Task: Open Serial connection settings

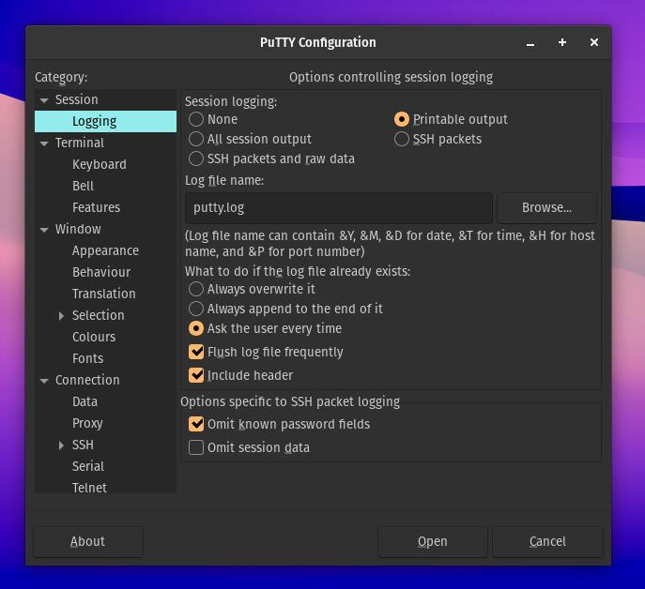Action: [x=88, y=466]
